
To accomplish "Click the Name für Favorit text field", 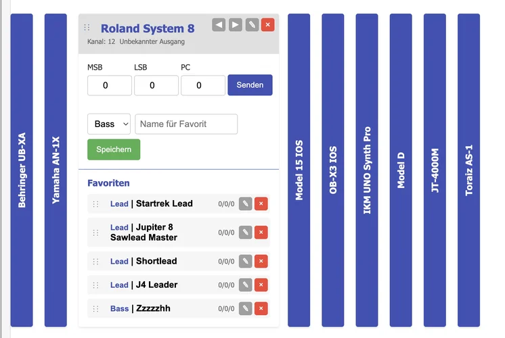I will 186,124.
